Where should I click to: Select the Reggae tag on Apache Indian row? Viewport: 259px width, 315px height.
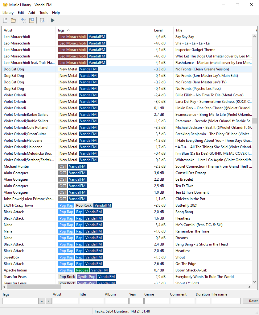[82, 270]
